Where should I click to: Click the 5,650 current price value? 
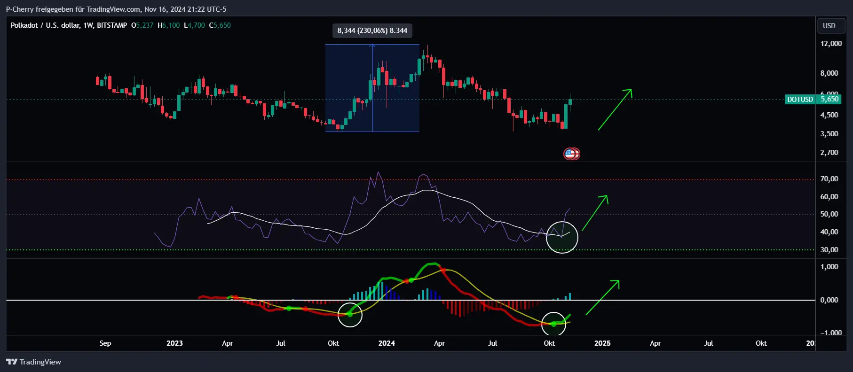tap(829, 99)
